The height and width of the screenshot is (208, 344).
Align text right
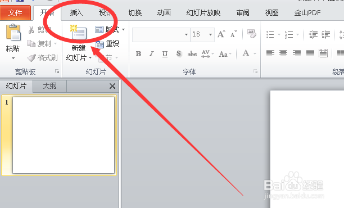pyautogui.click(x=297, y=53)
